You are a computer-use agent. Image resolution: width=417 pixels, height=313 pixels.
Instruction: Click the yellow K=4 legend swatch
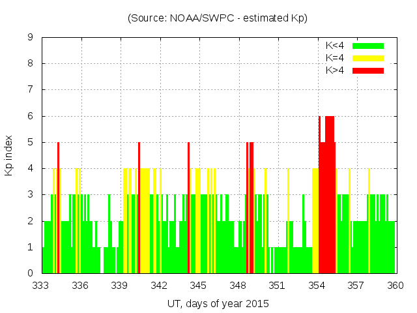pos(368,58)
